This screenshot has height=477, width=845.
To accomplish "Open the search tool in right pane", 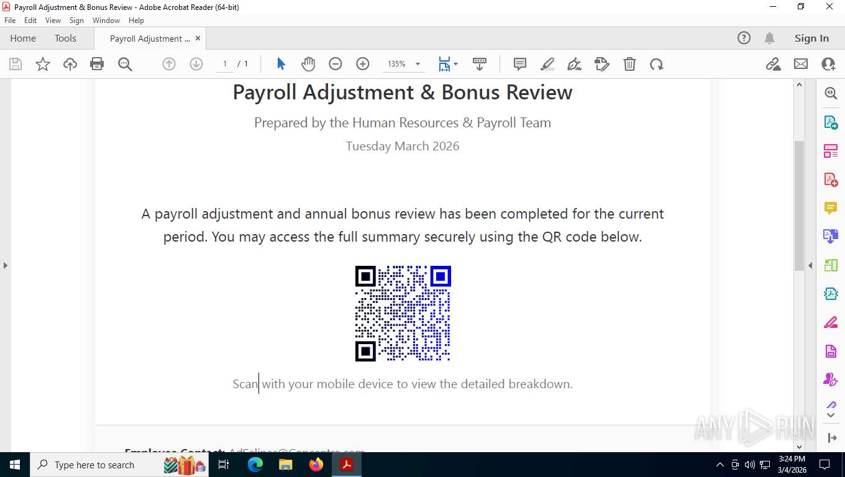I will point(831,93).
